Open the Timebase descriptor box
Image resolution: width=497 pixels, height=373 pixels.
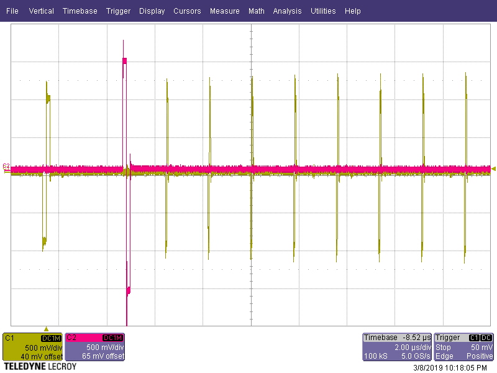click(397, 347)
